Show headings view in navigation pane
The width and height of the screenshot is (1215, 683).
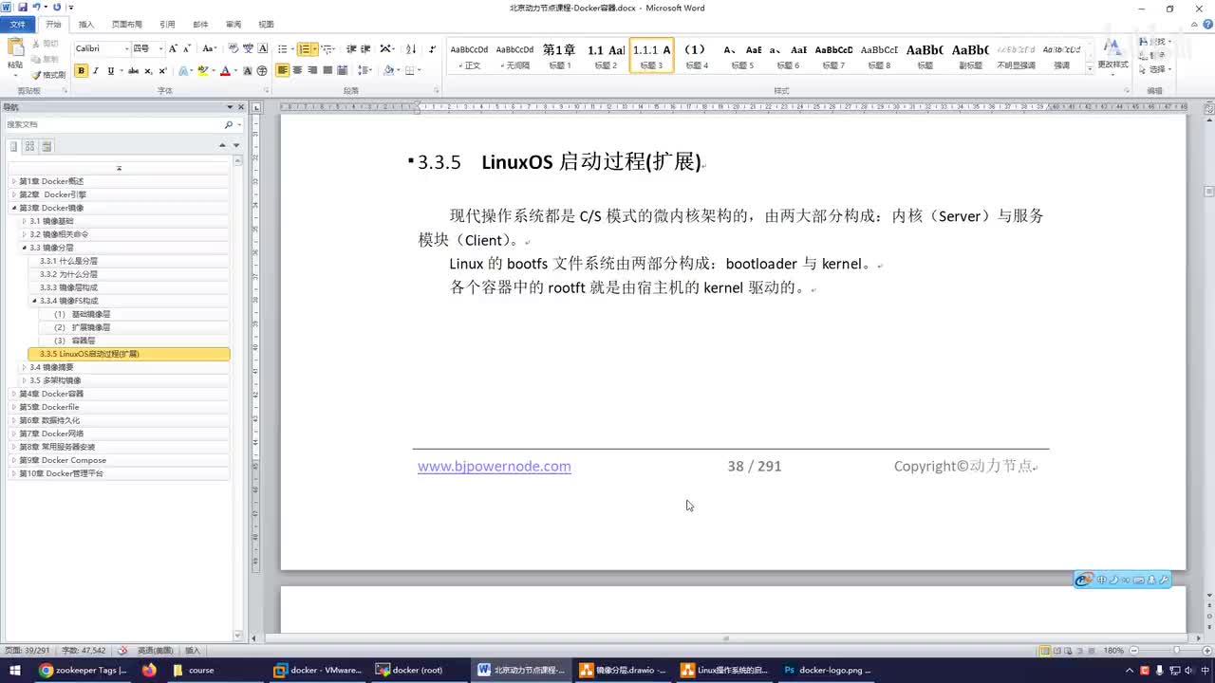tap(13, 146)
